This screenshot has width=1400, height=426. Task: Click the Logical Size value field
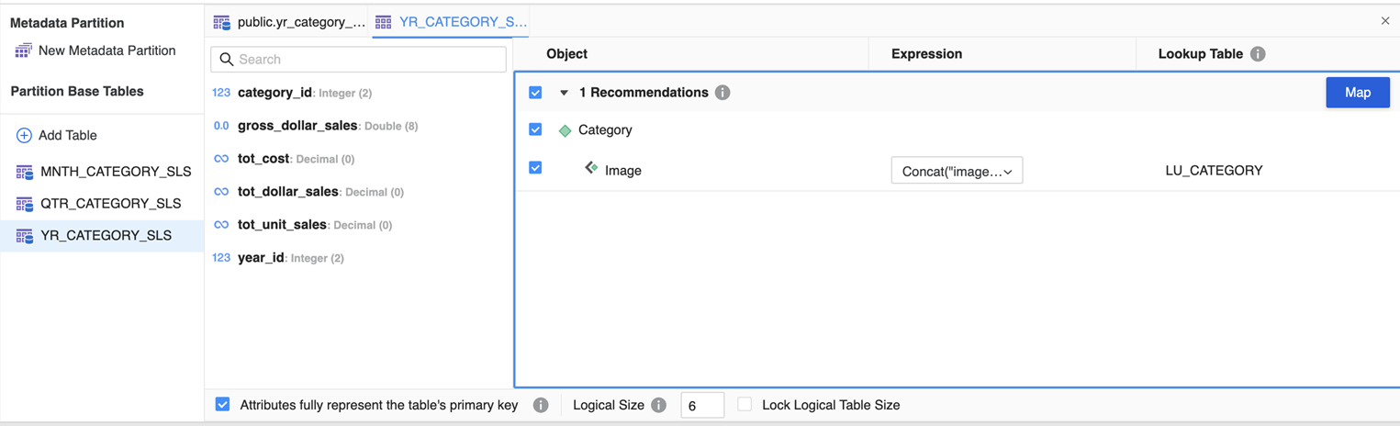tap(701, 405)
